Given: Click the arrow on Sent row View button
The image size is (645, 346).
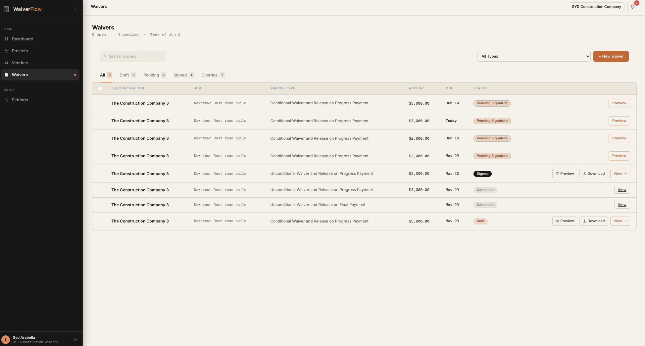Looking at the screenshot, I should tap(625, 221).
